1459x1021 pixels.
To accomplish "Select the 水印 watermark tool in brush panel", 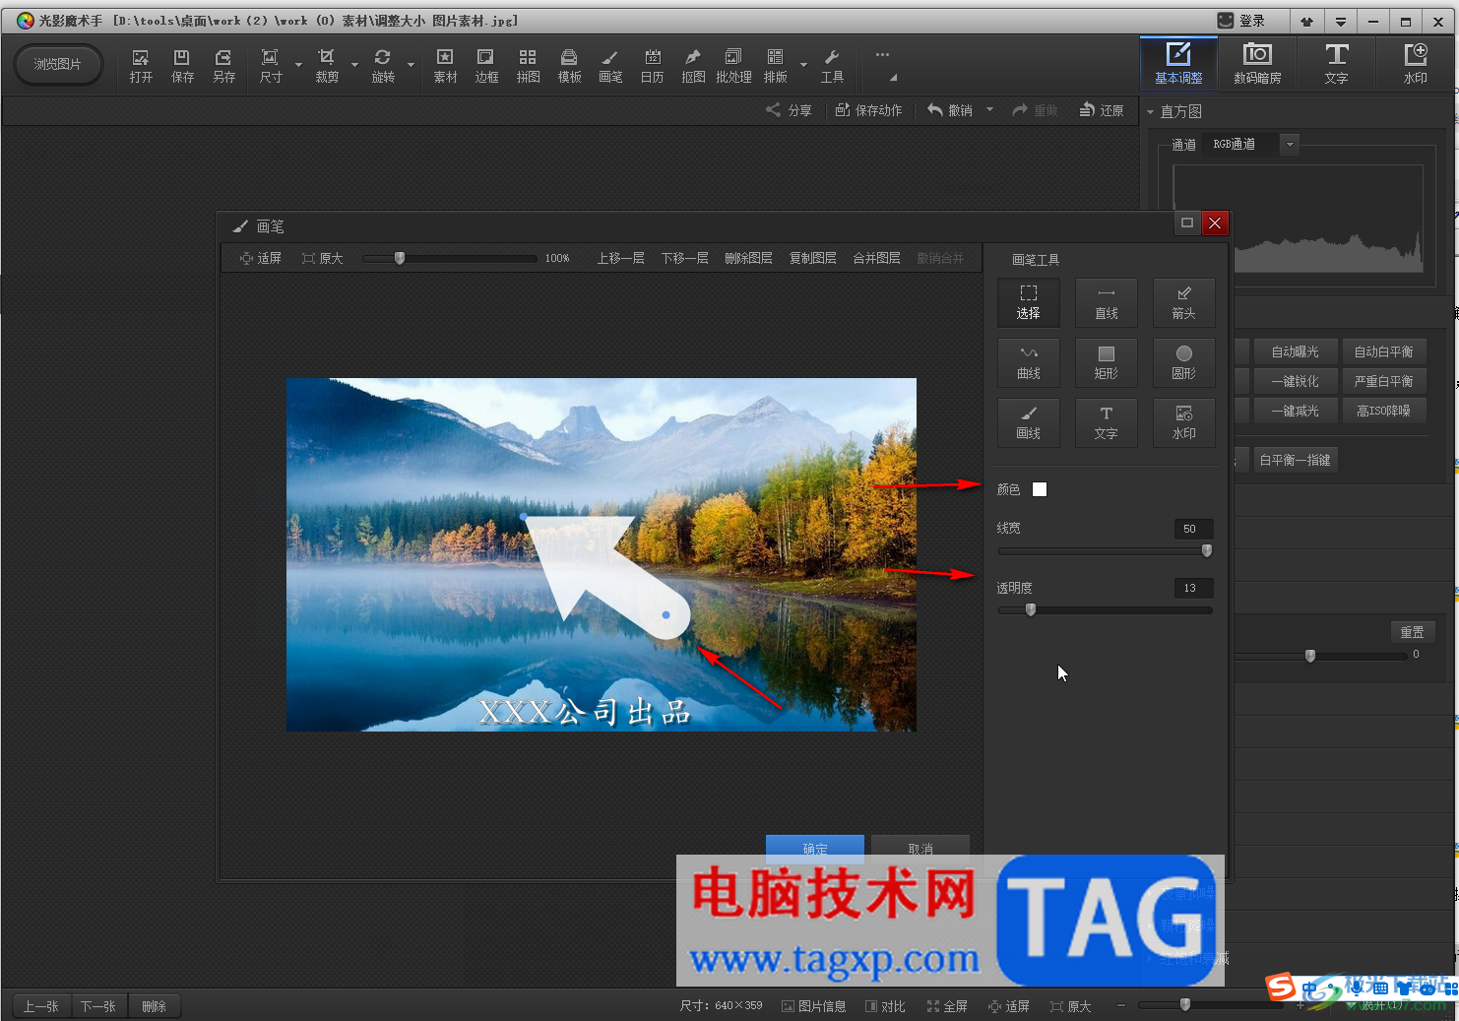I will click(x=1184, y=422).
